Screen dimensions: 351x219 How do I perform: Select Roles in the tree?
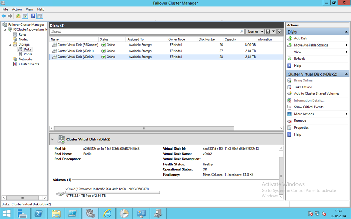22,35
